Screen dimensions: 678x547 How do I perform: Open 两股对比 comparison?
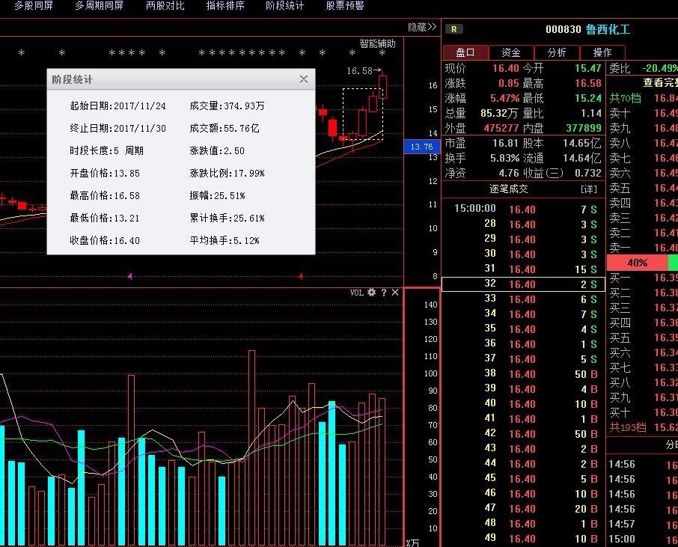pos(165,6)
